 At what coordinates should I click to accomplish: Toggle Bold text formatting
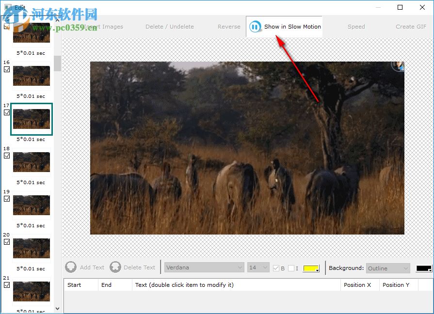pyautogui.click(x=276, y=268)
